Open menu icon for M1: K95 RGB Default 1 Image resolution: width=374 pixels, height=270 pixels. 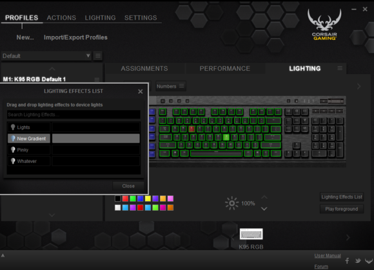97,79
